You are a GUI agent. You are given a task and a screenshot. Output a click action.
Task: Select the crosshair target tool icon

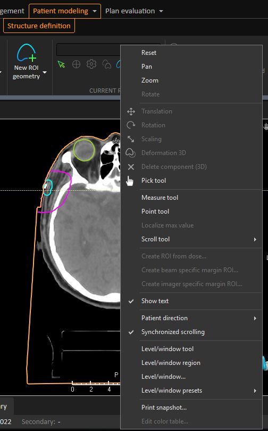coord(76,64)
